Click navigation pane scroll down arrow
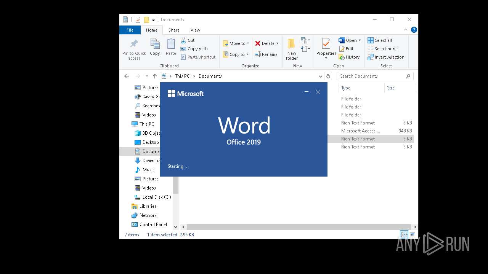Image resolution: width=488 pixels, height=274 pixels. [x=175, y=227]
